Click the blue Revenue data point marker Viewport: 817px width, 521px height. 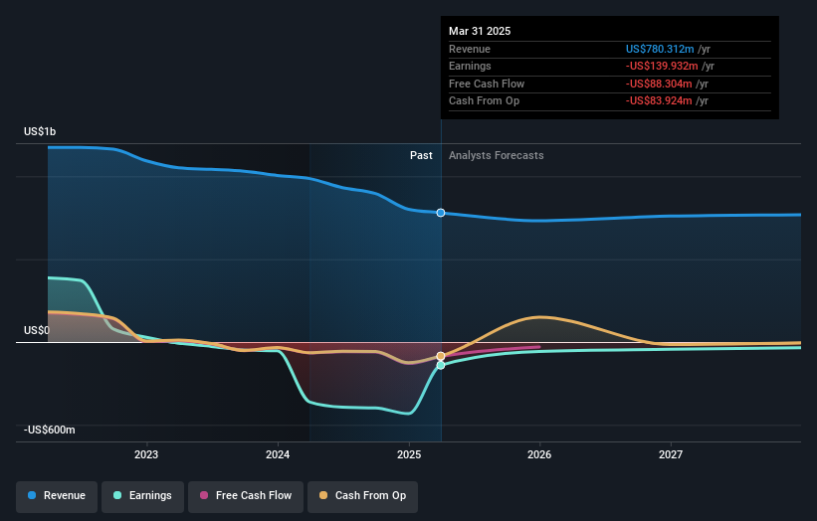pyautogui.click(x=441, y=213)
